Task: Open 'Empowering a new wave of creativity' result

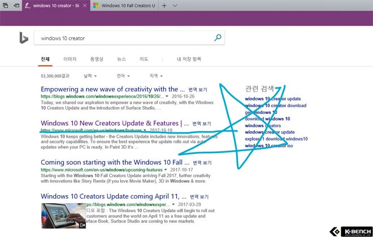Action: (x=113, y=89)
